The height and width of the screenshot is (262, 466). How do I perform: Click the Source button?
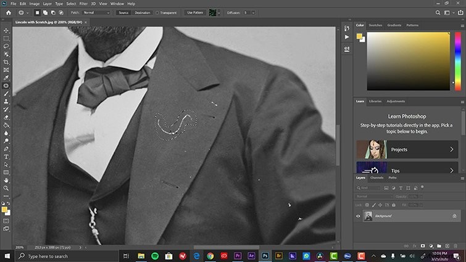coord(123,13)
